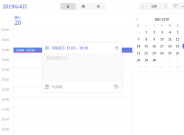
Task: Select date 14 in the mini calendar
Action: [138, 46]
